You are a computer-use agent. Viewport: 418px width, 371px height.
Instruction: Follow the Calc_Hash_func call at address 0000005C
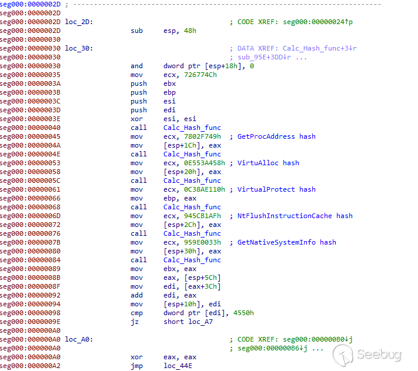click(x=192, y=181)
